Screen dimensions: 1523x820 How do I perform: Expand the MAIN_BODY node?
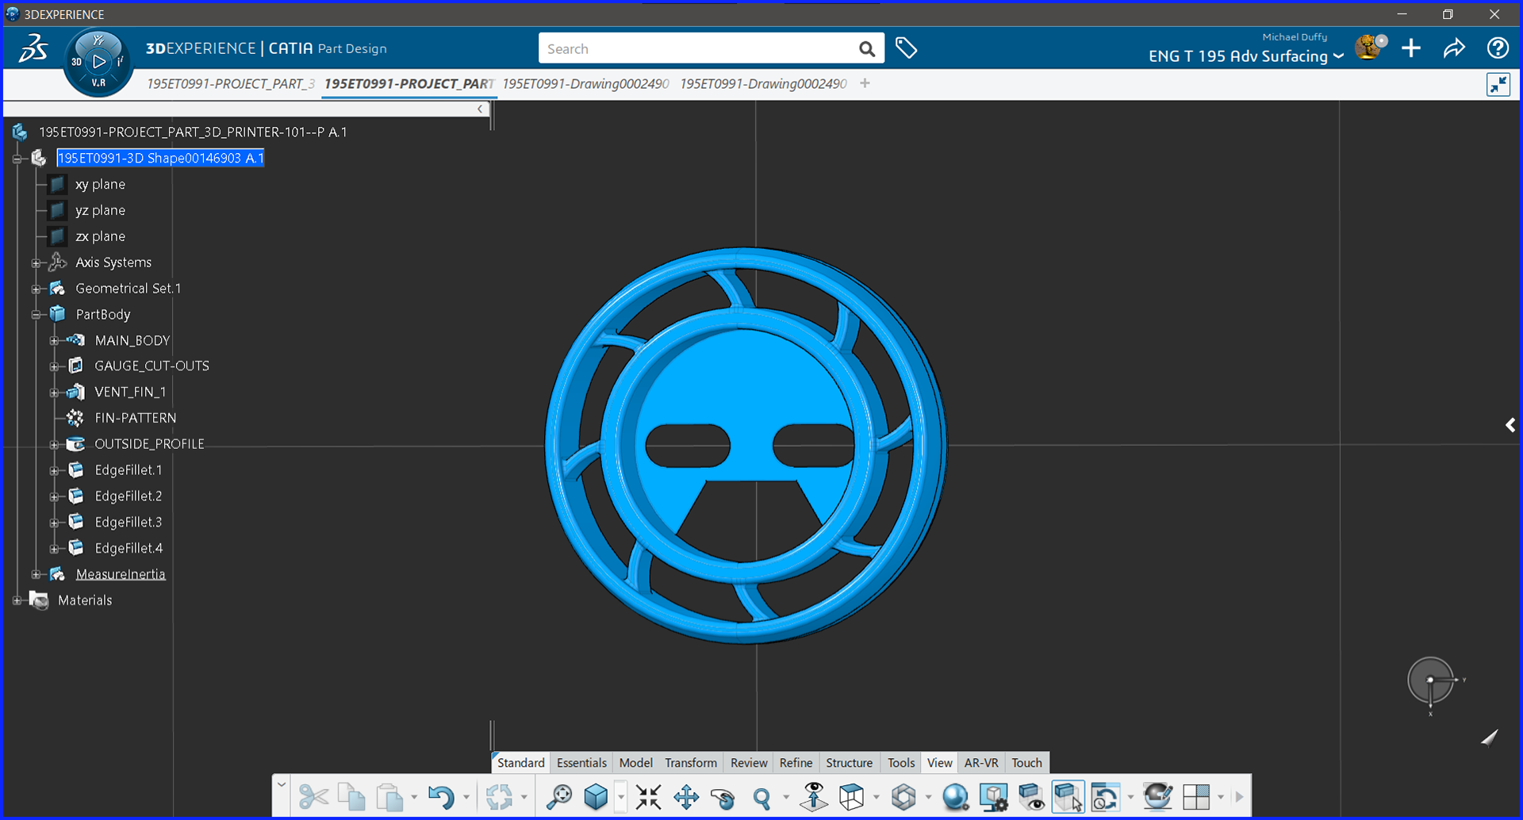(x=54, y=341)
